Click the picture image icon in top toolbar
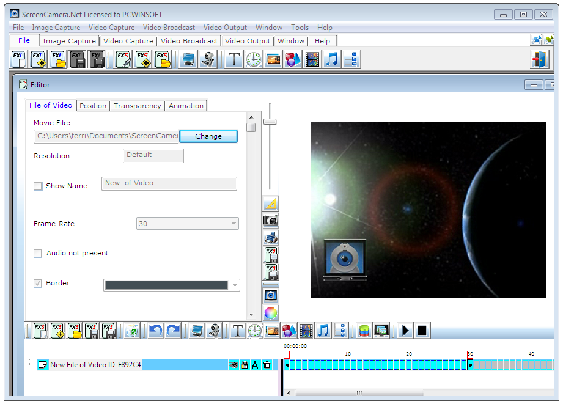This screenshot has height=404, width=563. coord(273,59)
